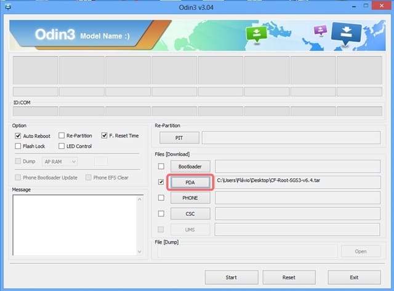Tick the CSC file checkbox
Screen dimensions: 394x291
click(x=161, y=214)
